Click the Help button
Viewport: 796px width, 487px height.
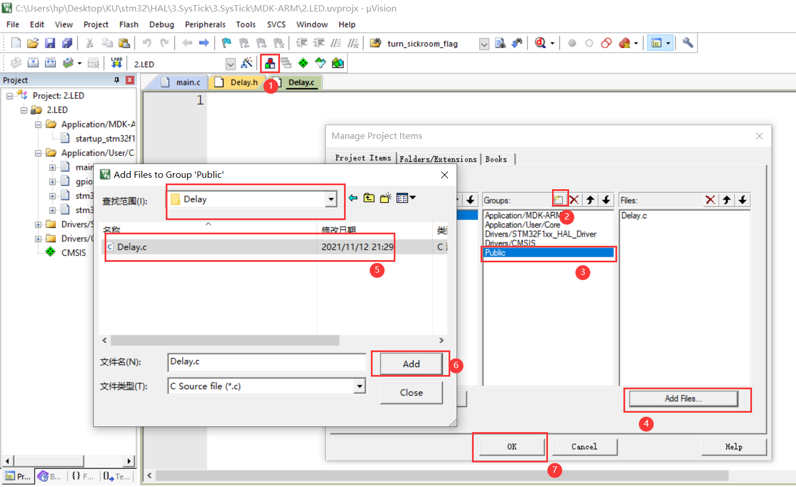(x=734, y=447)
